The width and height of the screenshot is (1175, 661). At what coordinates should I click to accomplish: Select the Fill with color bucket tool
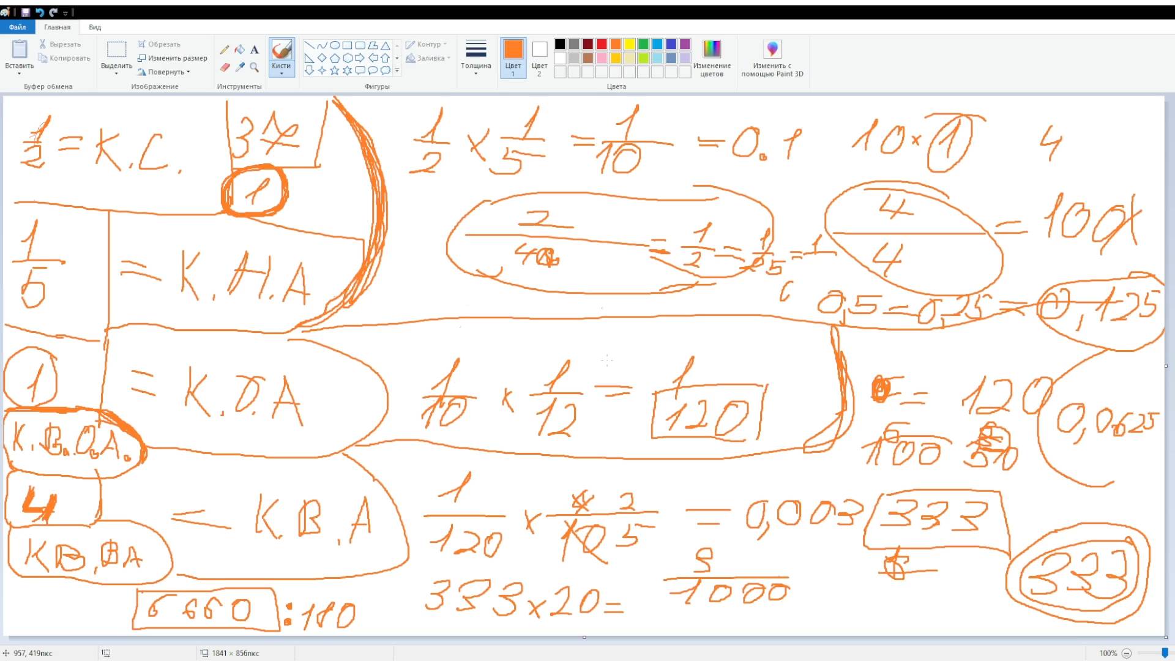point(239,50)
